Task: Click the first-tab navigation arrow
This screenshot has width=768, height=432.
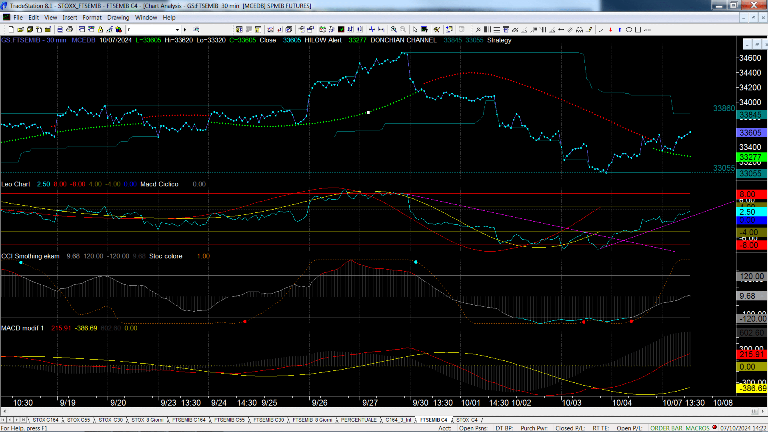Action: click(x=3, y=420)
